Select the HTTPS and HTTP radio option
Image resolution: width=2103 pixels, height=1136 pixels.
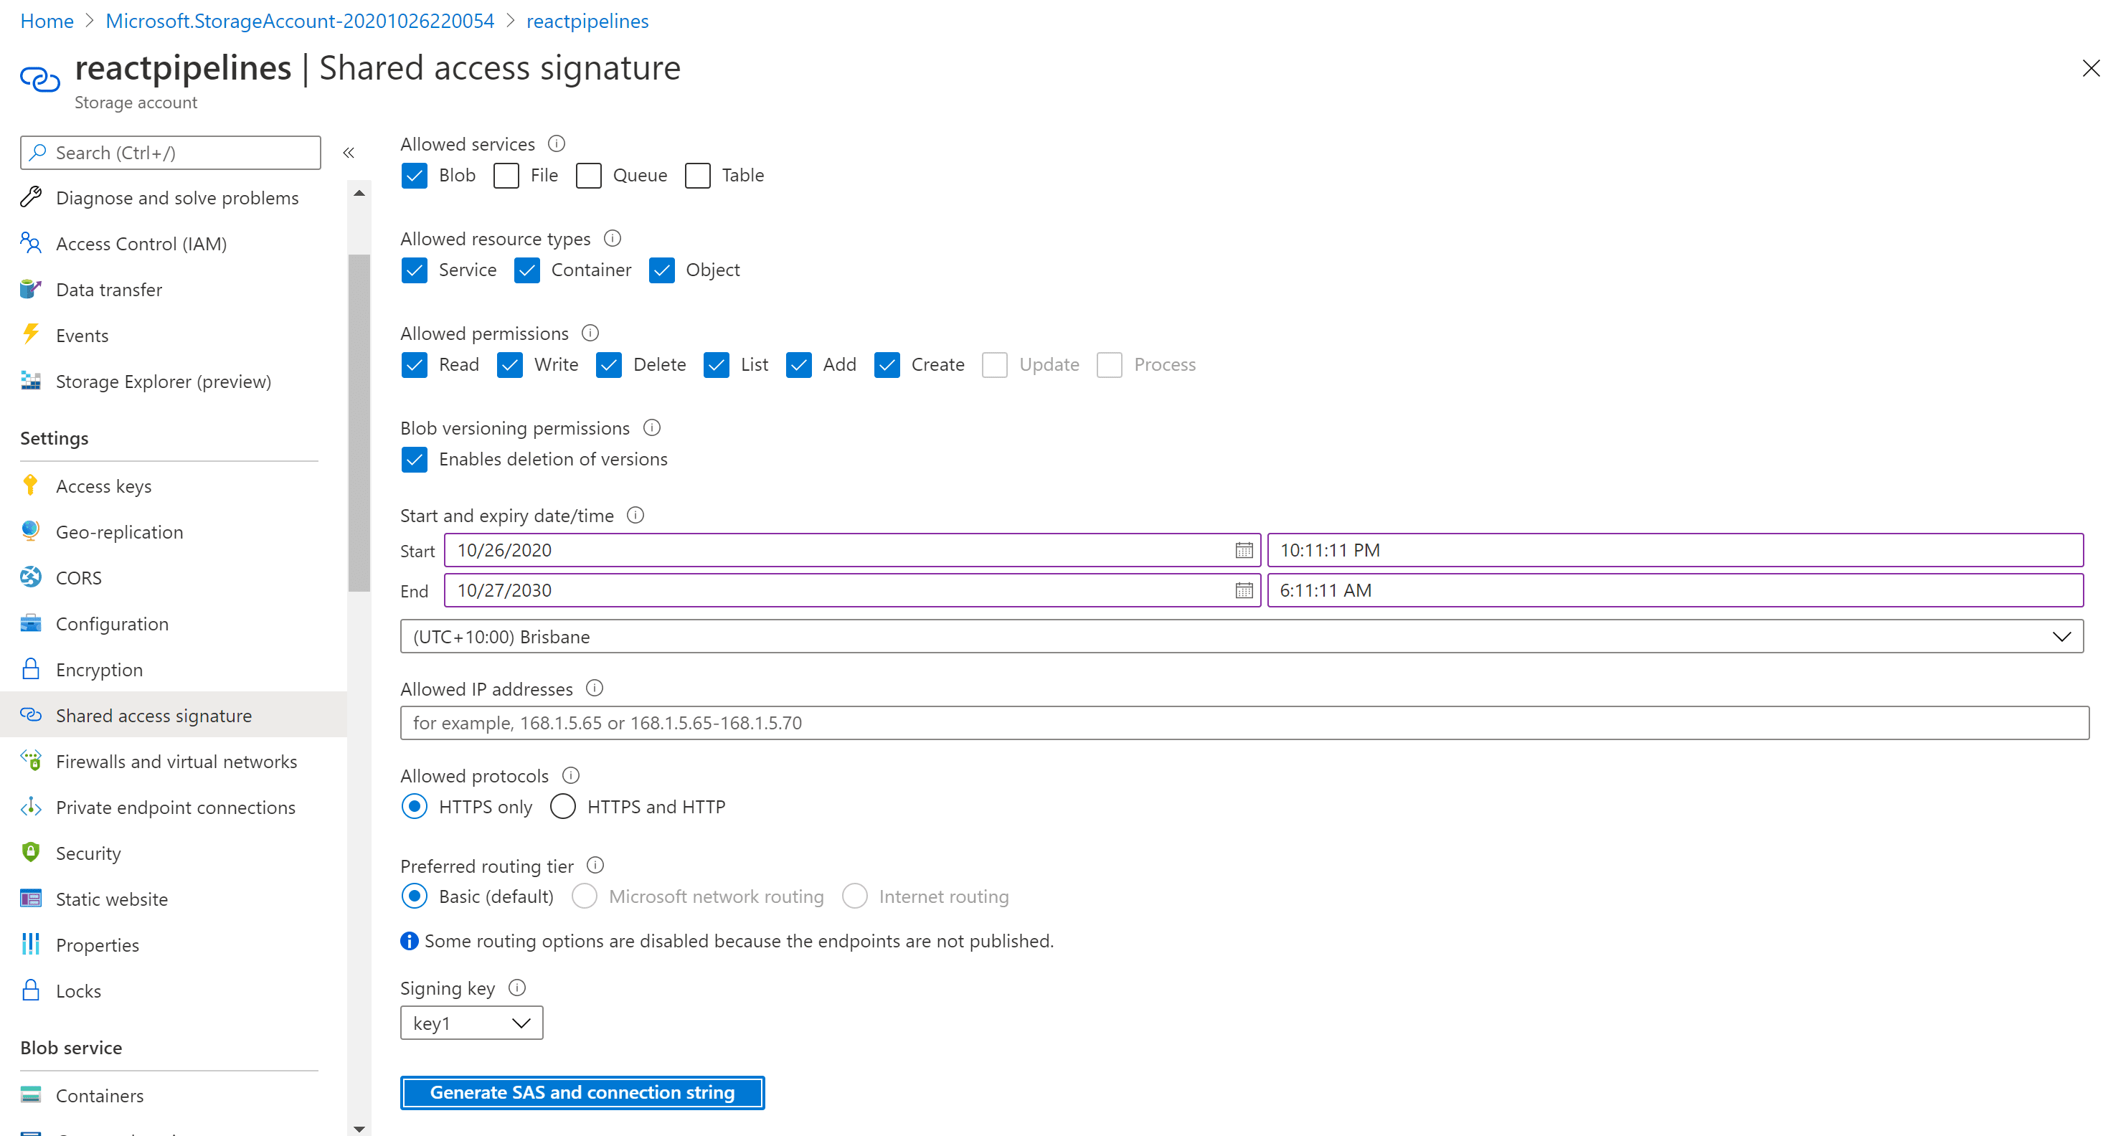pos(562,806)
